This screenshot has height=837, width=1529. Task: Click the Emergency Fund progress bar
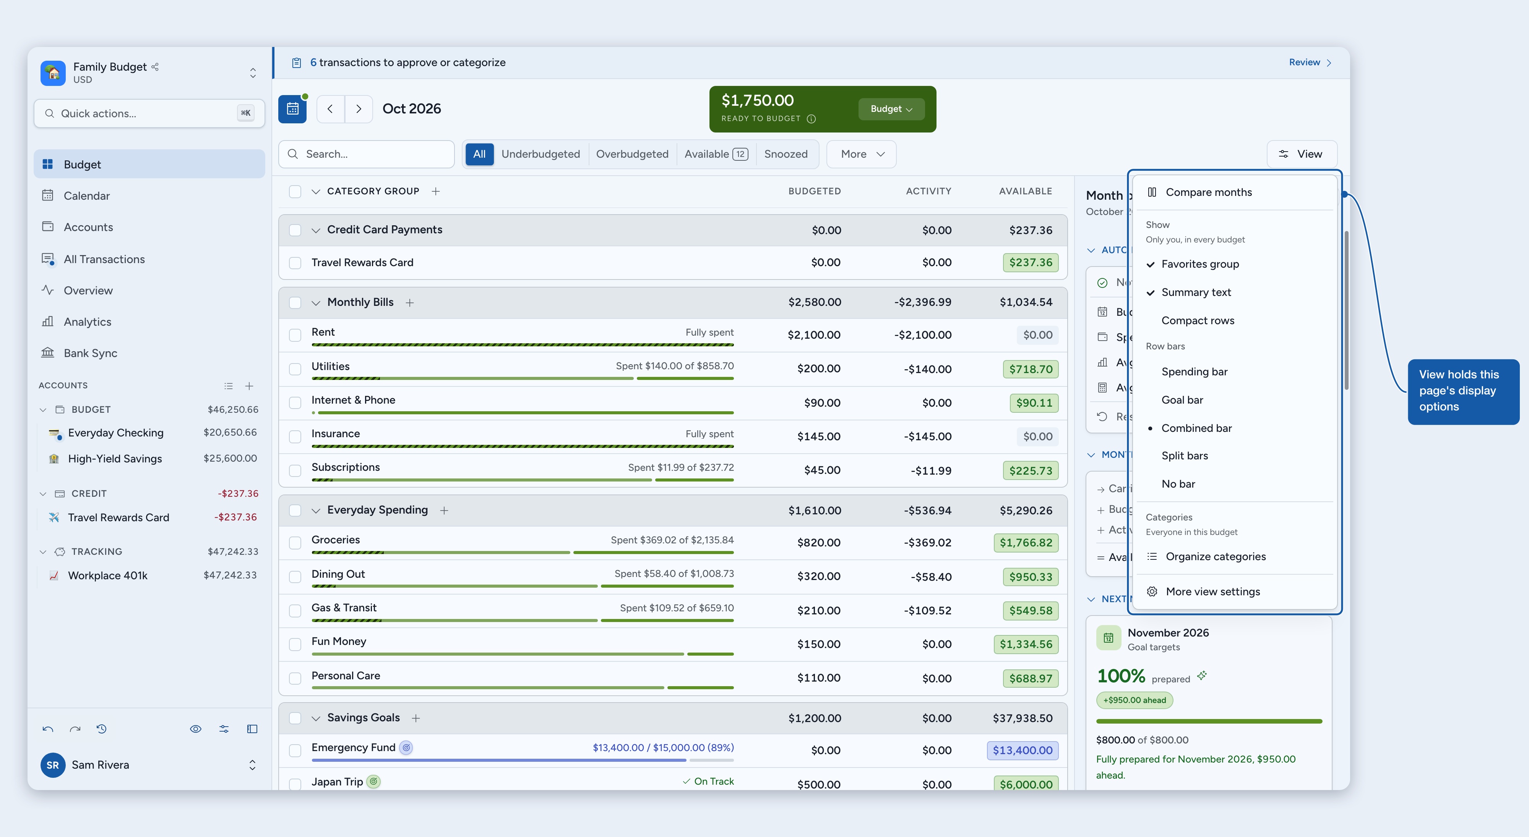[x=522, y=760]
